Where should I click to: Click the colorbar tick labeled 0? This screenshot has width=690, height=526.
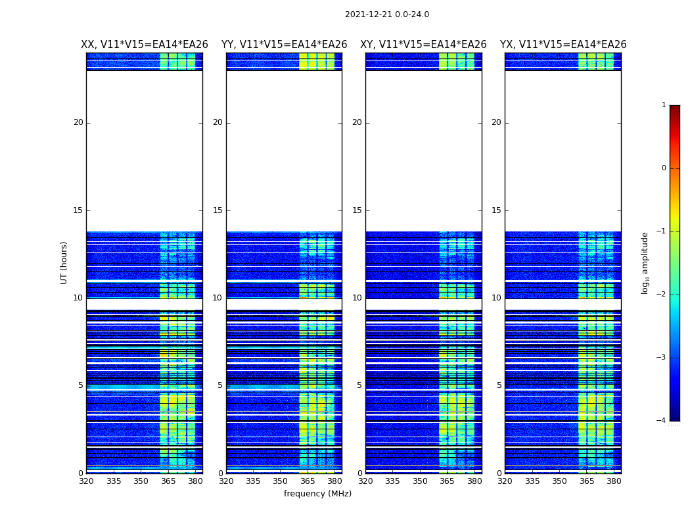664,168
